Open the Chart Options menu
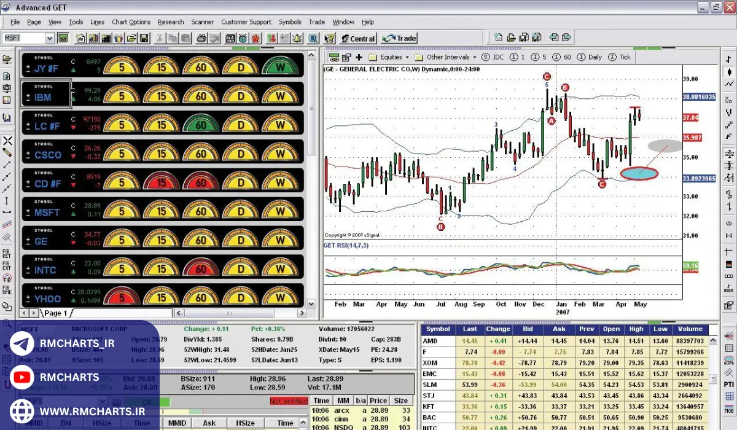Screen dimensions: 737x430 [131, 22]
